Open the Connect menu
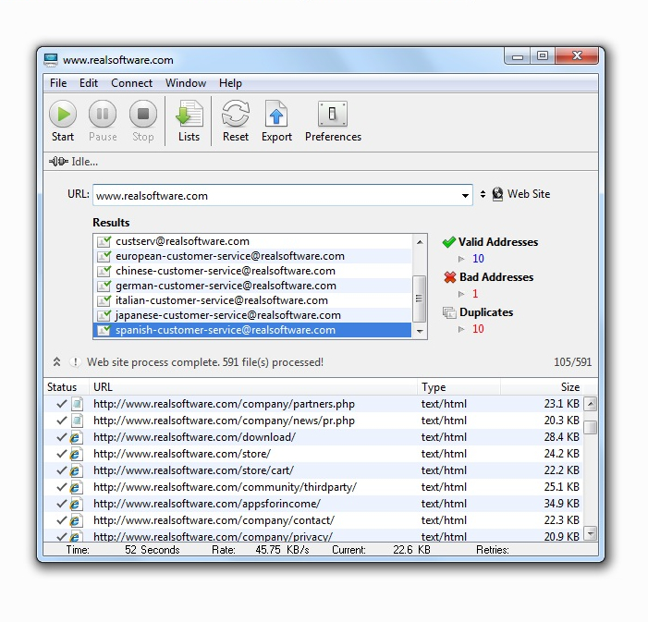 coord(131,83)
